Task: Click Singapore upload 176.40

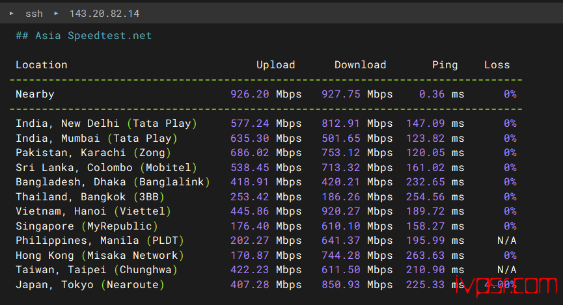Action: pyautogui.click(x=249, y=226)
